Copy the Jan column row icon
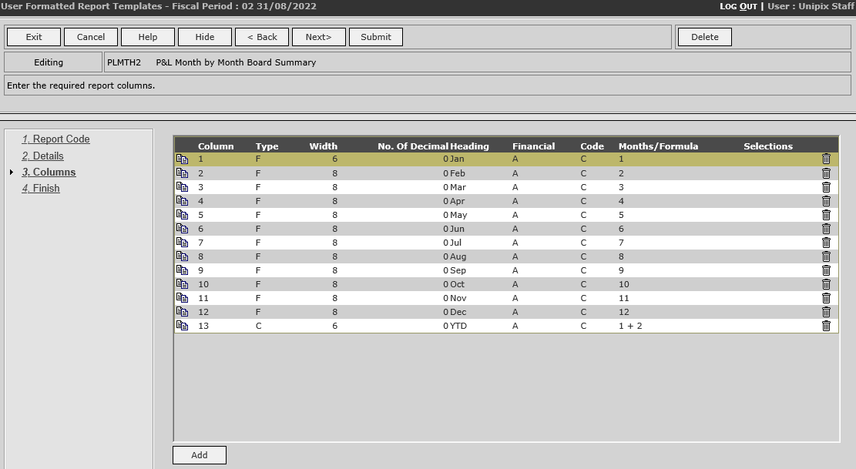Viewport: 856px width, 469px height. 183,159
